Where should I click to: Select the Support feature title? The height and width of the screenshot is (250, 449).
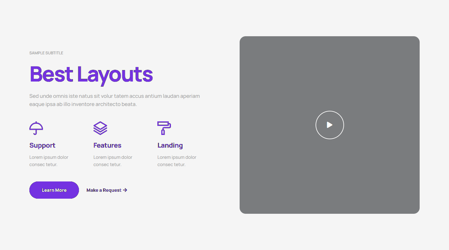tap(42, 146)
